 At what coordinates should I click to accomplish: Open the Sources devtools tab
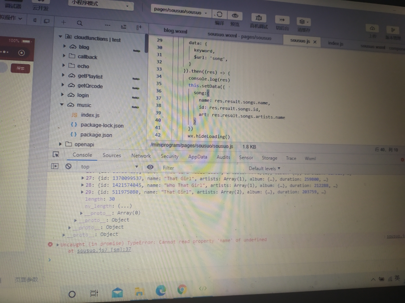112,156
